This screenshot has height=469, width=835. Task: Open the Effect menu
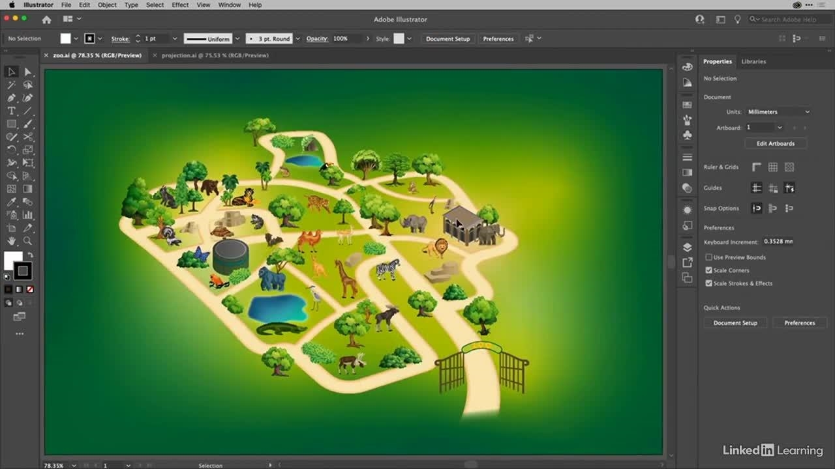click(x=180, y=5)
